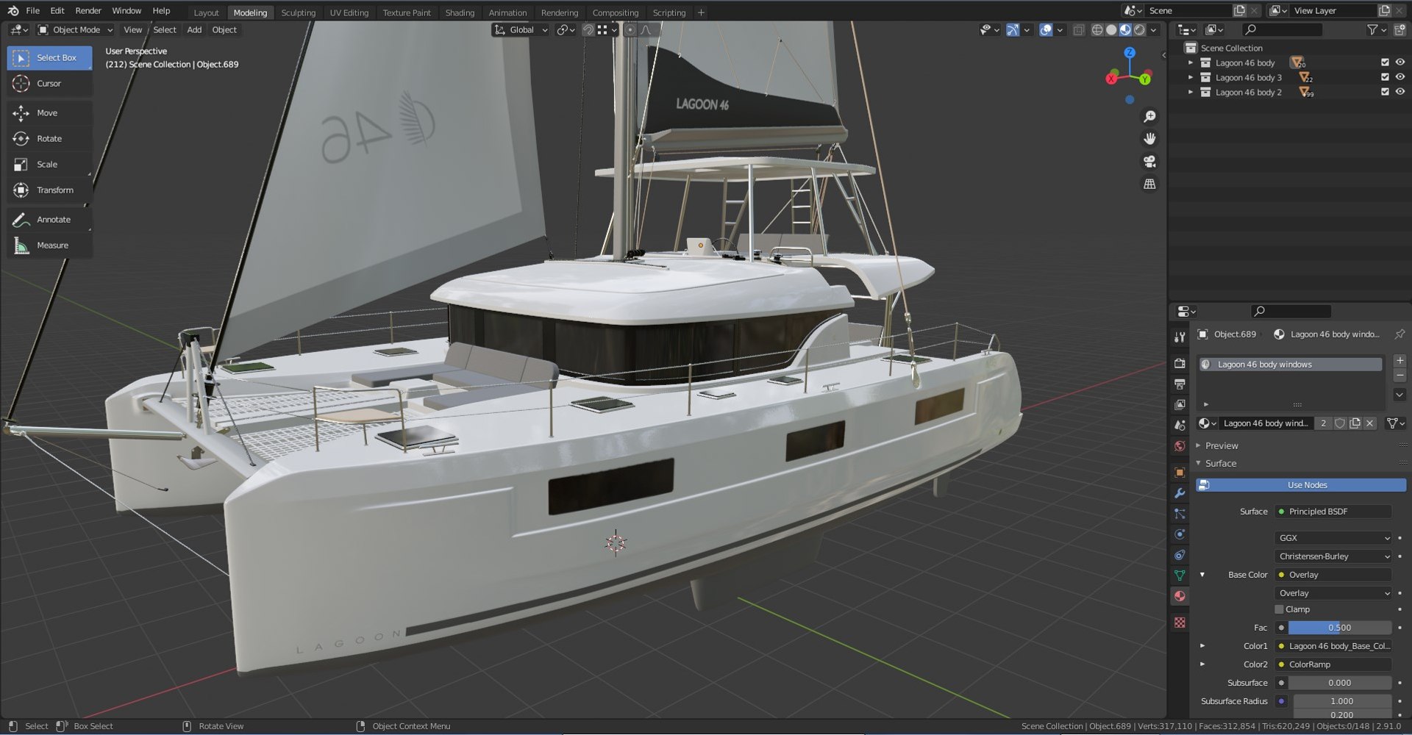Click the viewport zoom magnifier gizmo
1412x735 pixels.
point(1149,117)
